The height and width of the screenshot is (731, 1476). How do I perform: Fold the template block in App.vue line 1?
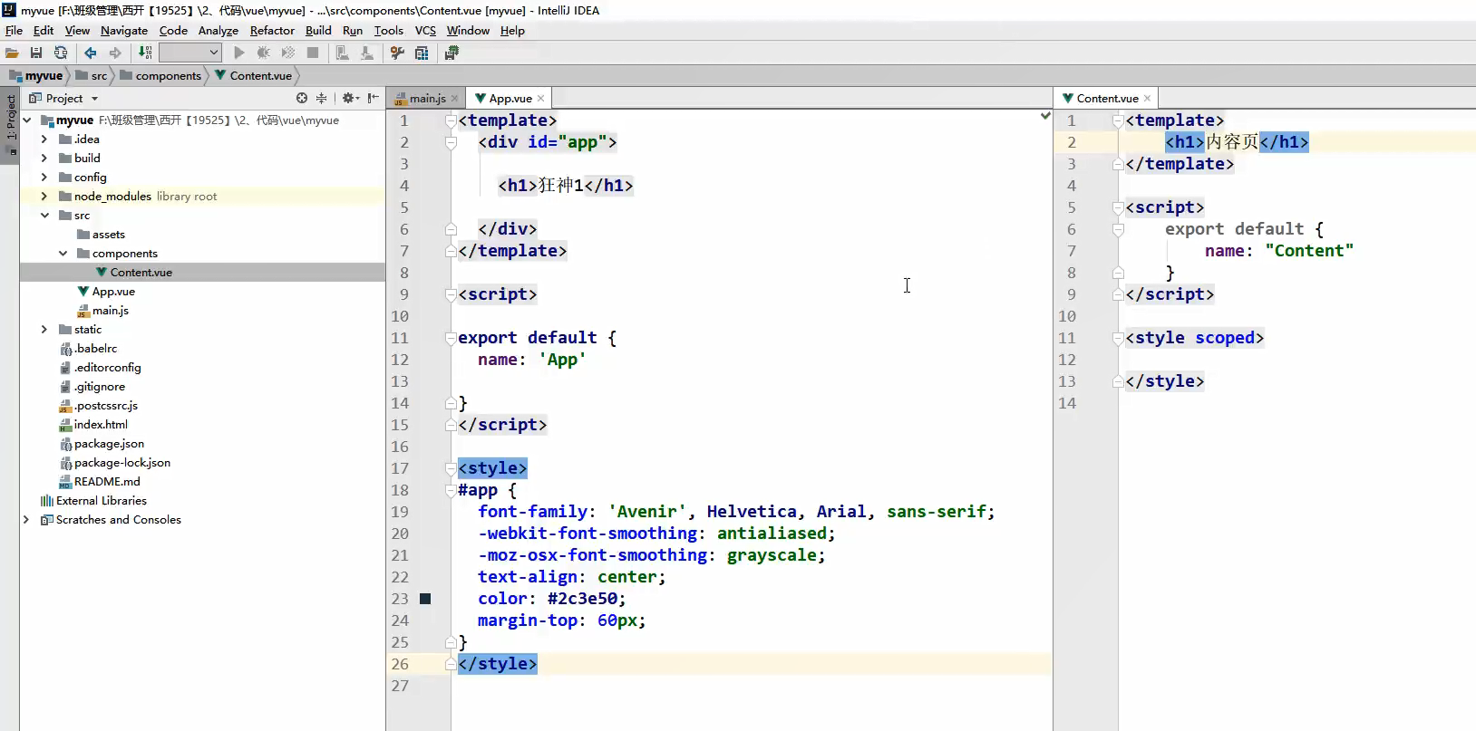(x=451, y=120)
